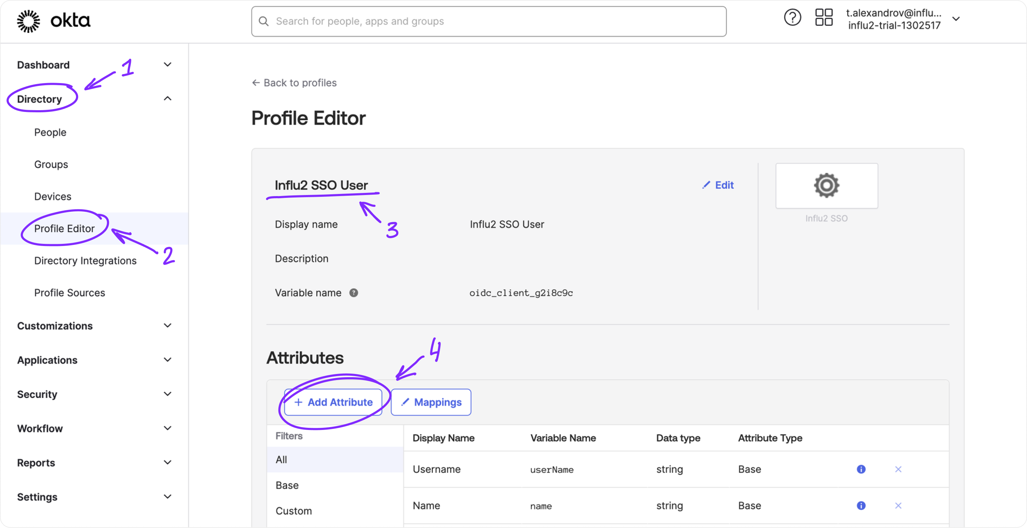Image resolution: width=1027 pixels, height=528 pixels.
Task: Open Devices in the Directory menu
Action: coord(53,196)
